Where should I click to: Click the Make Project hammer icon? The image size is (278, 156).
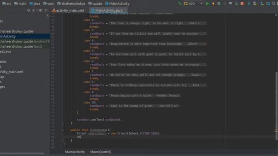pyautogui.click(x=179, y=3)
